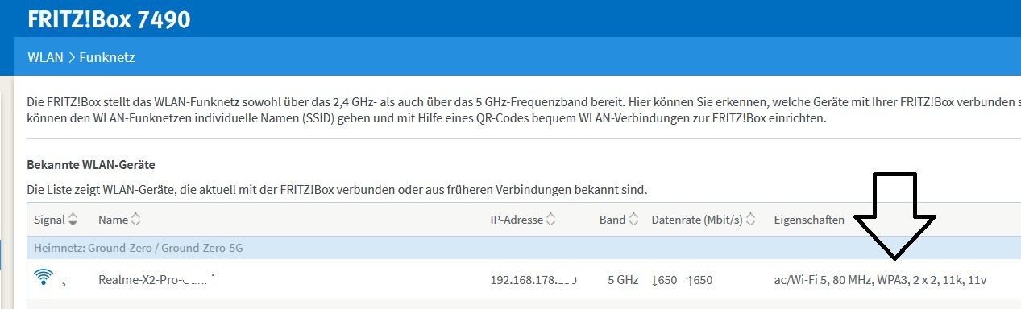The height and width of the screenshot is (309, 1021).
Task: Click the Bekannte WLAN-Geräte section heading
Action: 90,164
